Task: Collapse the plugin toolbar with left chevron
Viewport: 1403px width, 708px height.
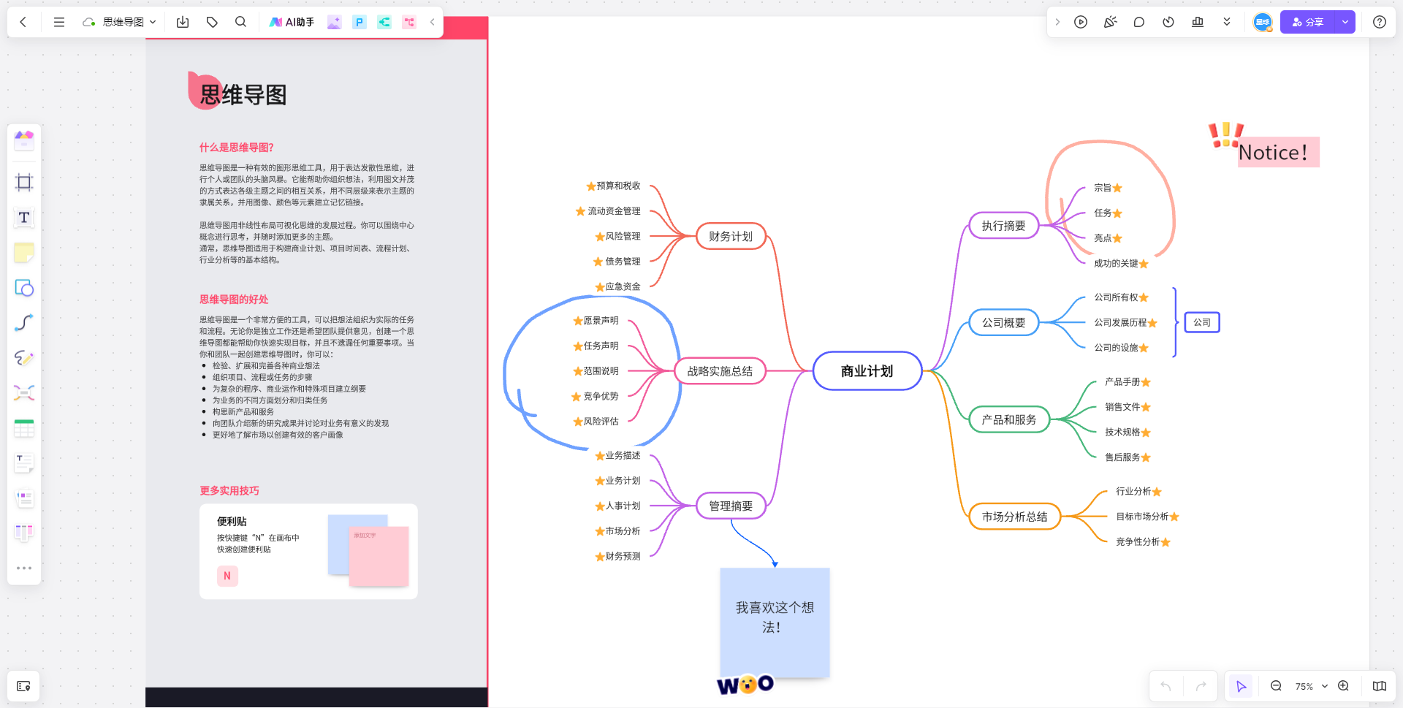Action: (432, 22)
